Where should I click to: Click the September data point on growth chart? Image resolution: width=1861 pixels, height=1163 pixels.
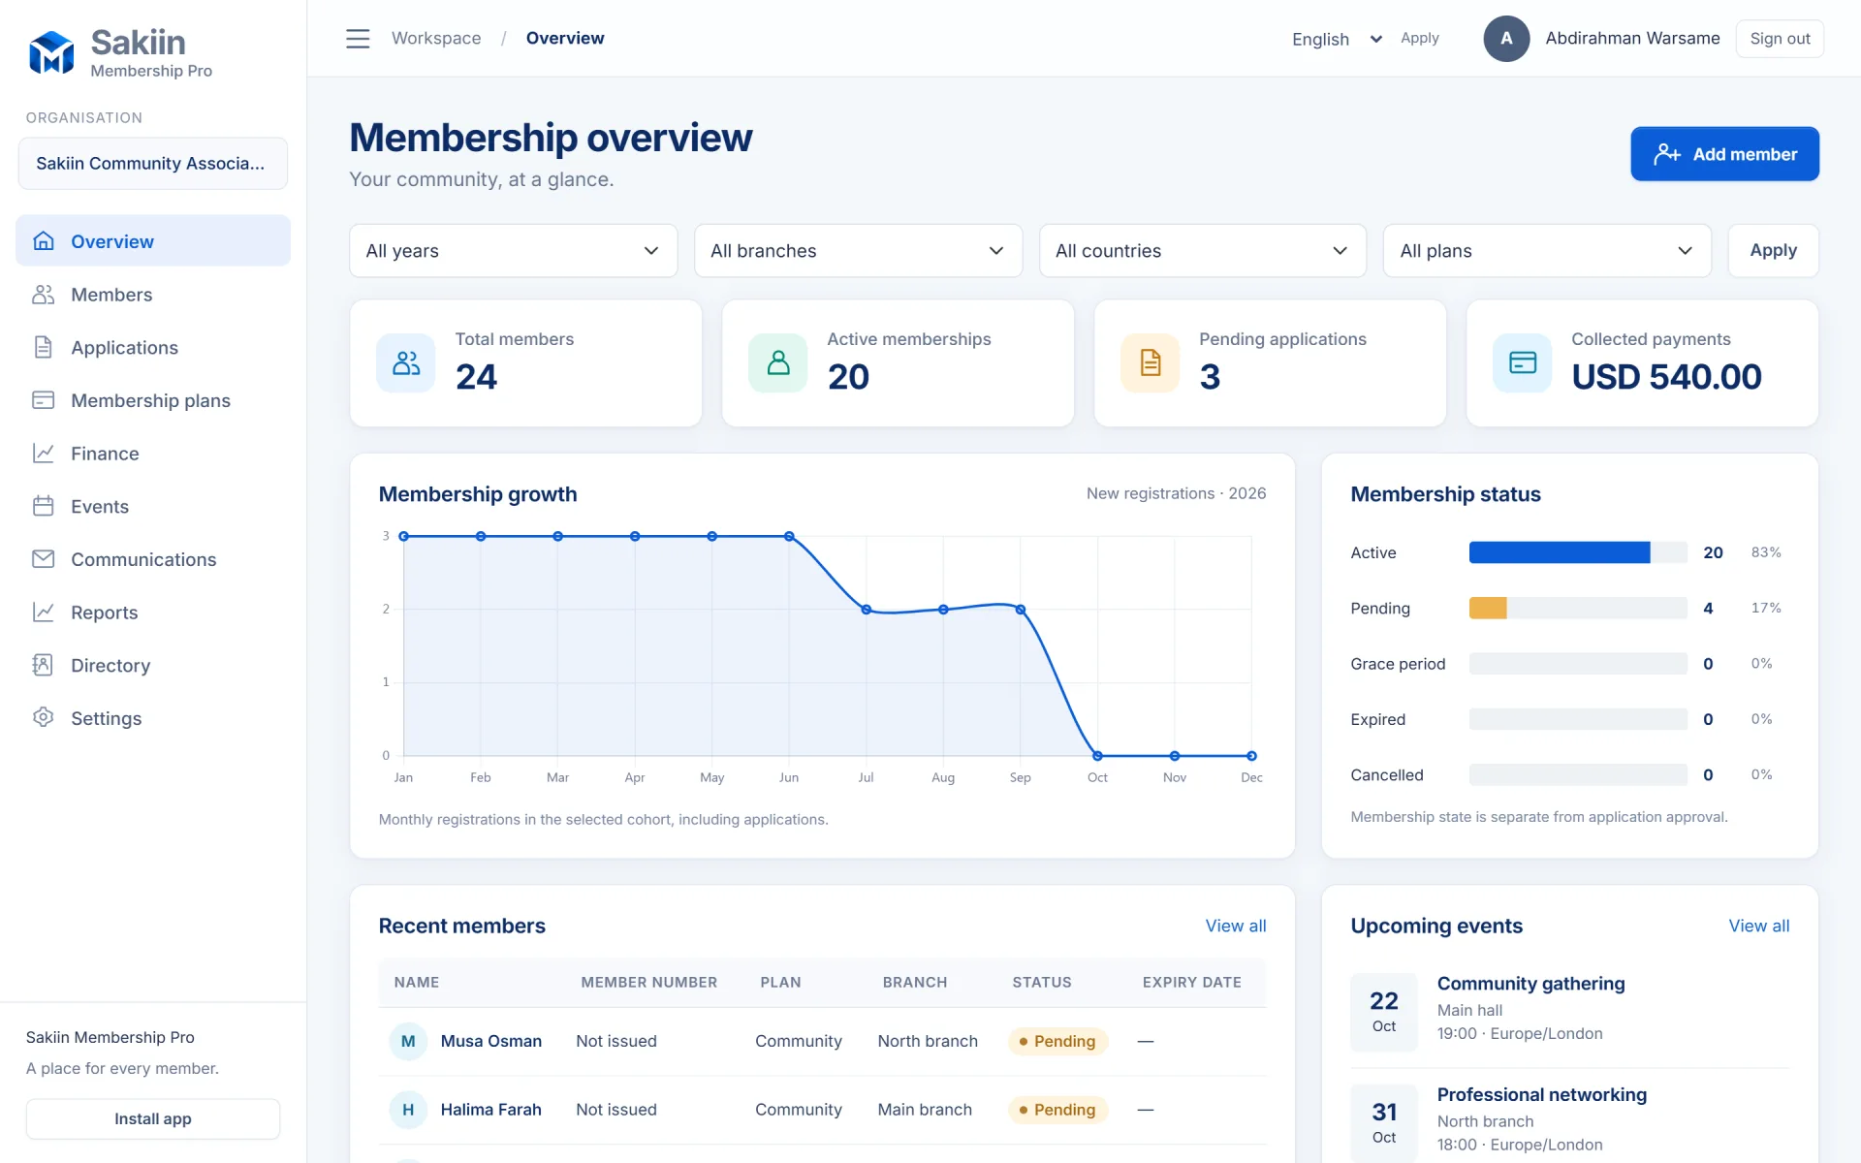1021,610
